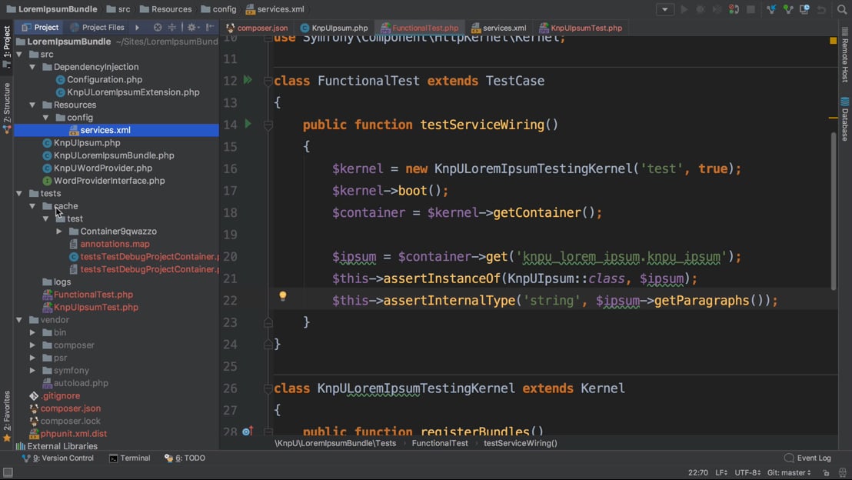The image size is (852, 480).
Task: Collapse the DependencyInjection folder
Action: coord(32,67)
